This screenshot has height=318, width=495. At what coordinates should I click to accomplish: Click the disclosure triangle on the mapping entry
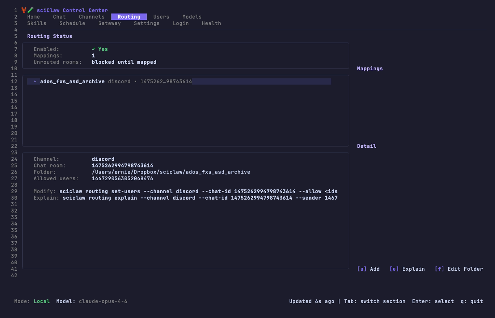[x=34, y=81]
